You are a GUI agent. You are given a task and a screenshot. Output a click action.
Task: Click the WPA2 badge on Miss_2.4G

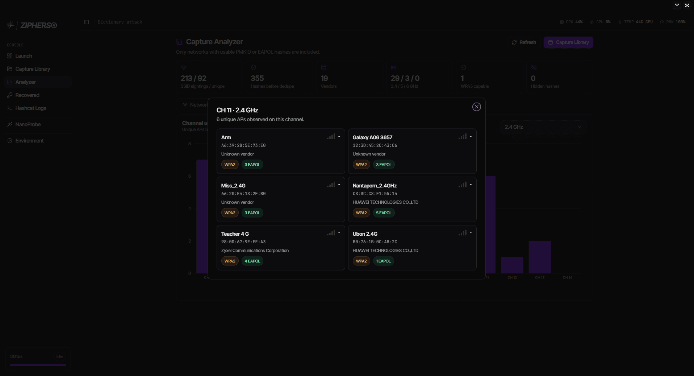pos(230,213)
